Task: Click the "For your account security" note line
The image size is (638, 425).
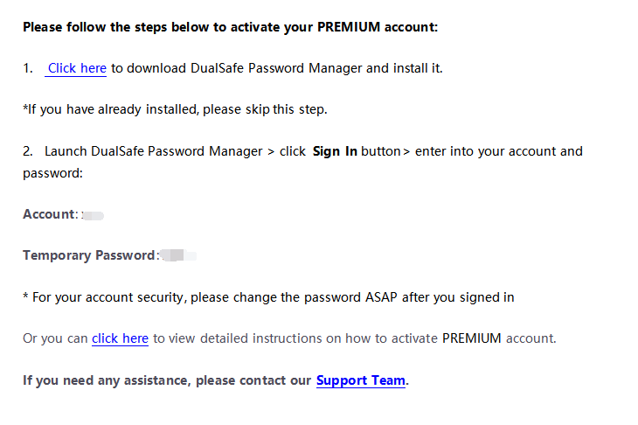Action: [267, 297]
